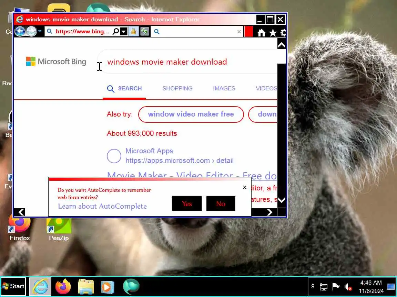The height and width of the screenshot is (297, 397).
Task: Show hidden system tray icons
Action: click(x=313, y=286)
